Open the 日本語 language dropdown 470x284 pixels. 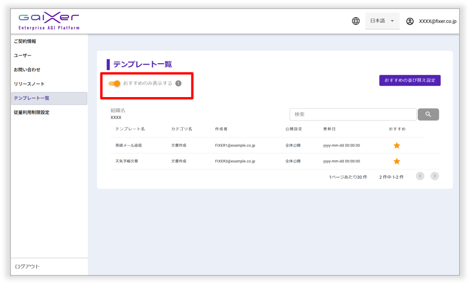coord(382,21)
